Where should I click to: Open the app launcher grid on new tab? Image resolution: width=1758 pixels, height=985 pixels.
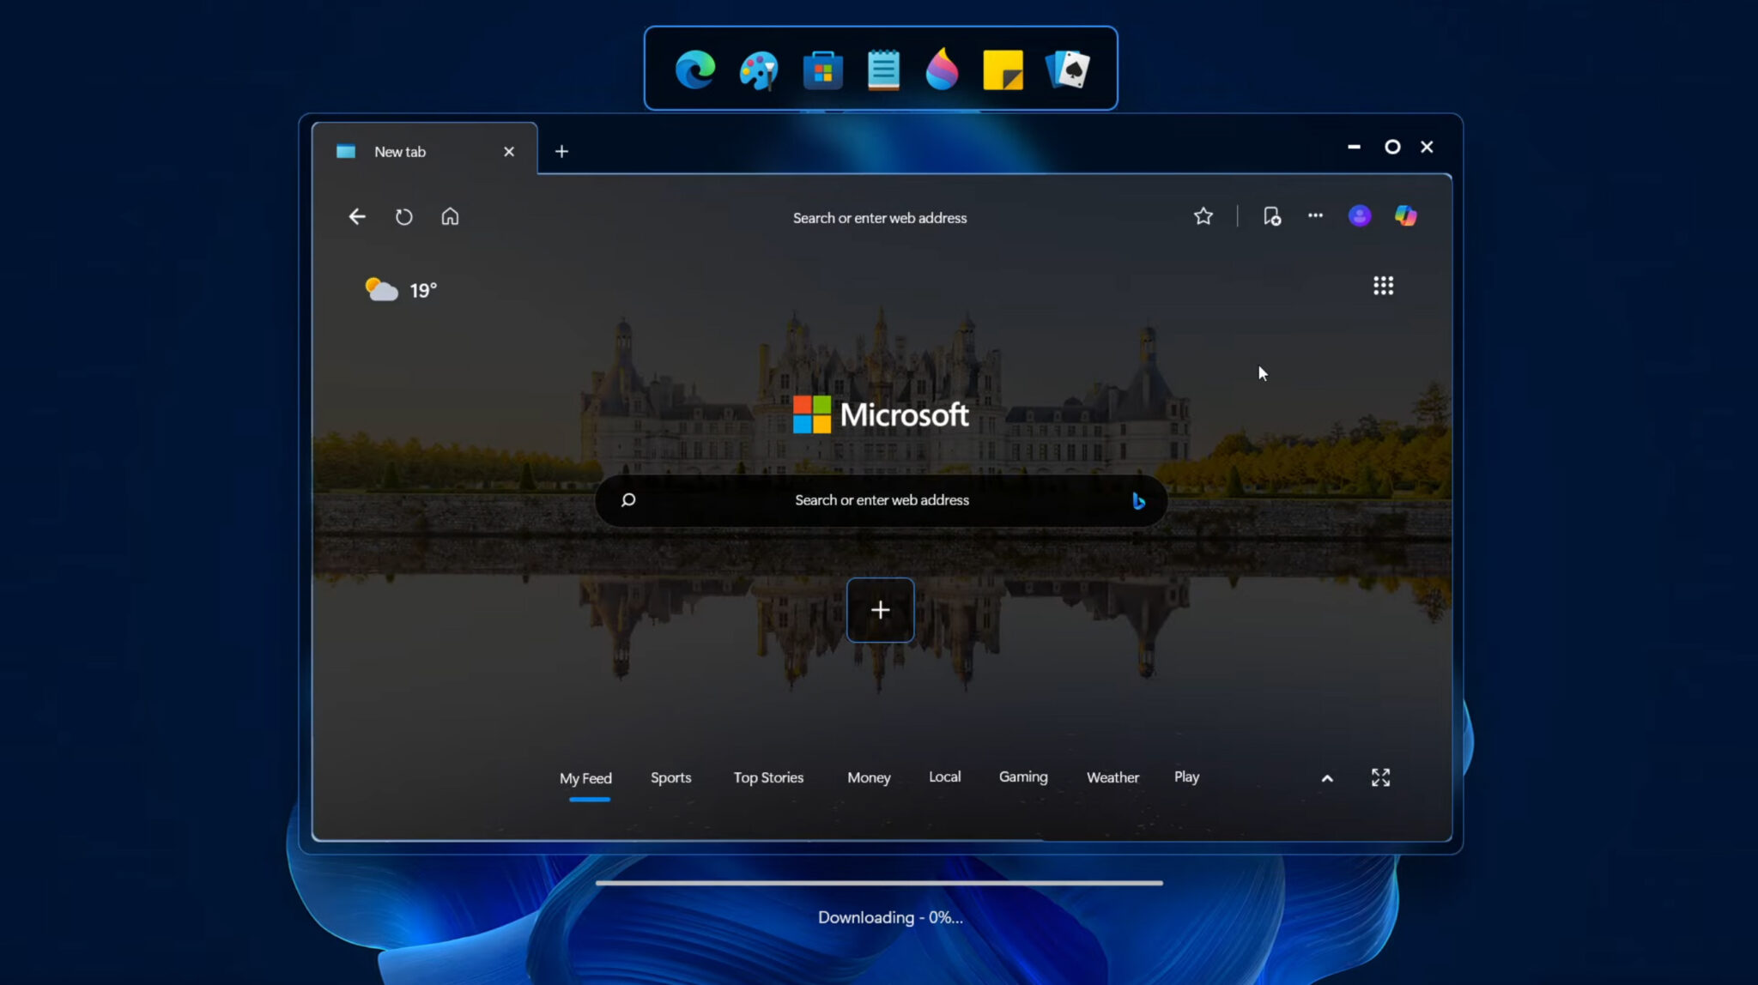(1384, 285)
